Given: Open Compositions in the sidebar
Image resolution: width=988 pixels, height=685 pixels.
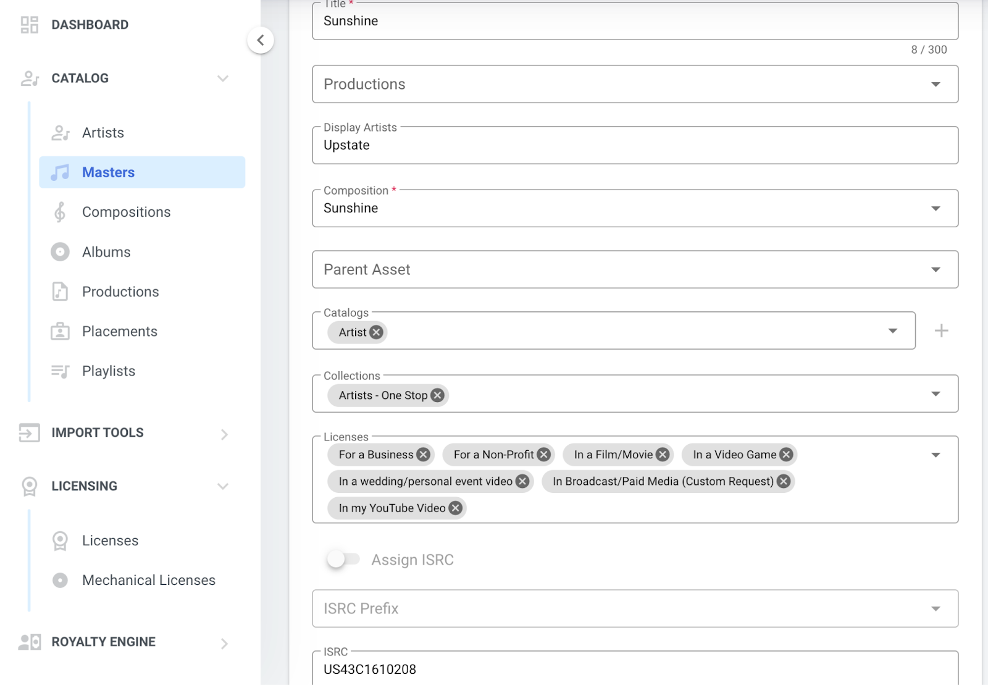Looking at the screenshot, I should coord(126,212).
